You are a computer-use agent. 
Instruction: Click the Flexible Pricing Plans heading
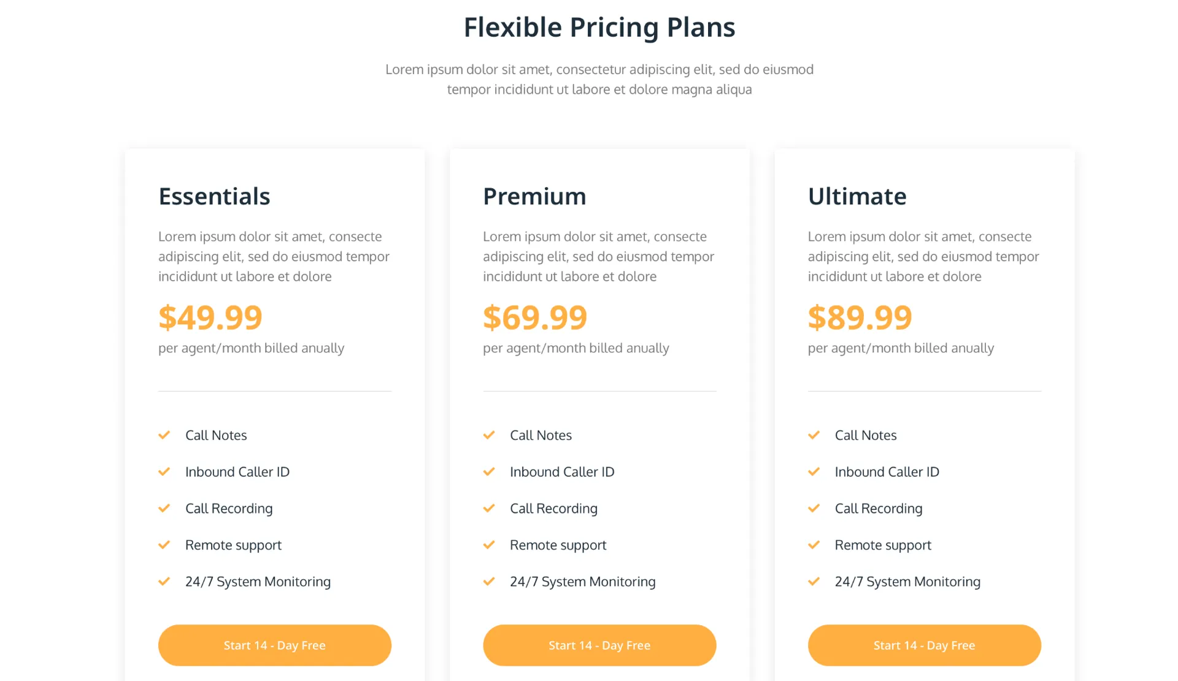(x=599, y=27)
